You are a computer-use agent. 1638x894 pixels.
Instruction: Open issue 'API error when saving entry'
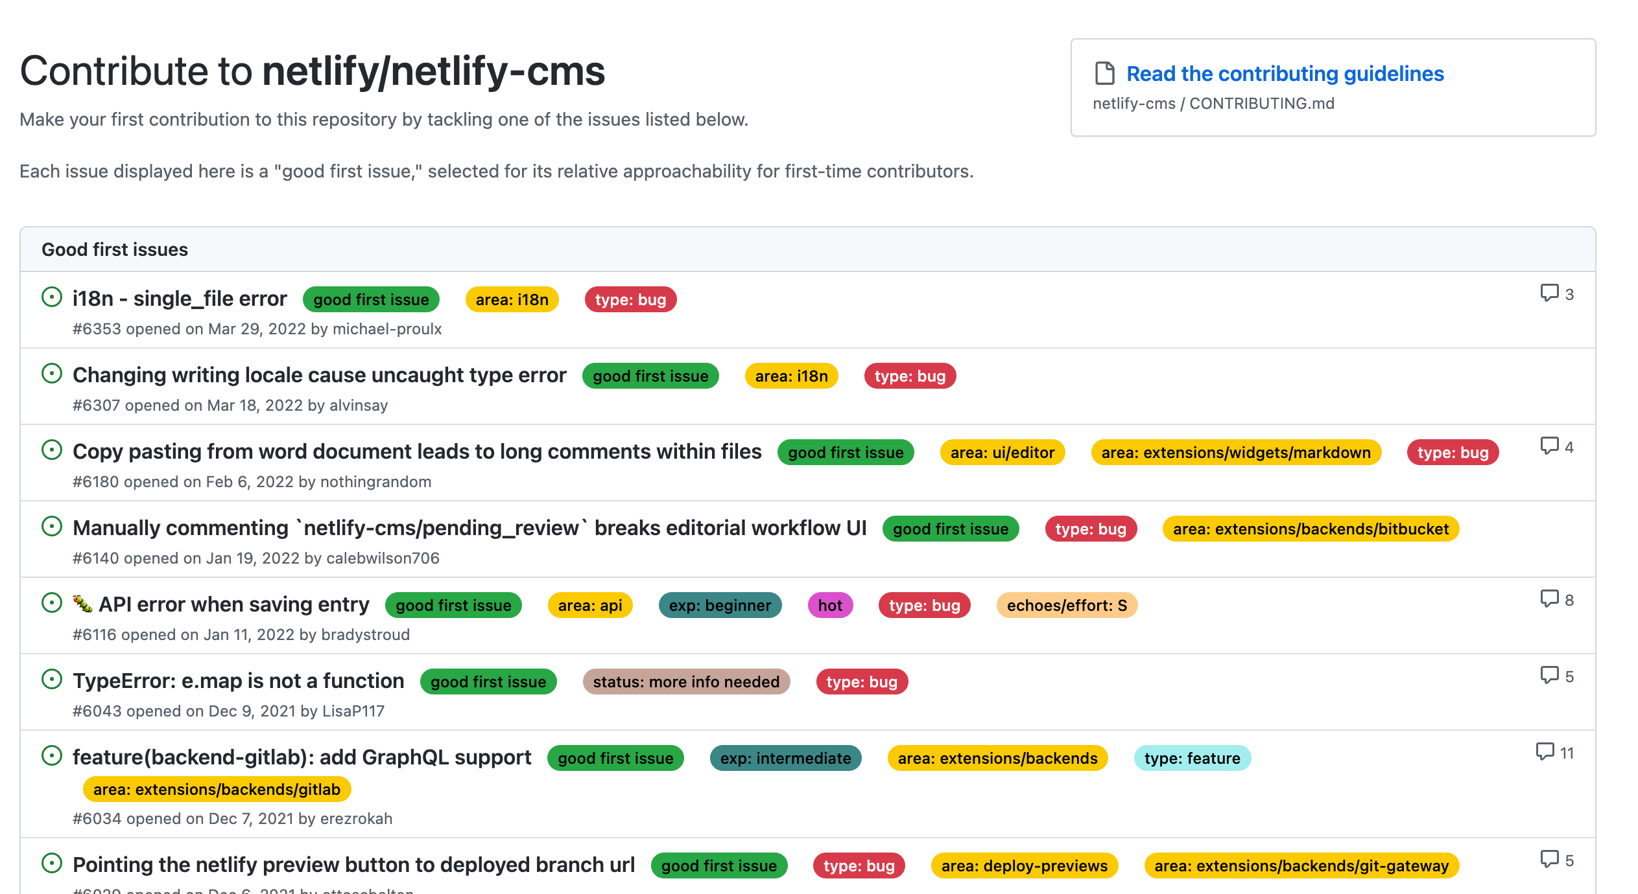click(x=234, y=604)
